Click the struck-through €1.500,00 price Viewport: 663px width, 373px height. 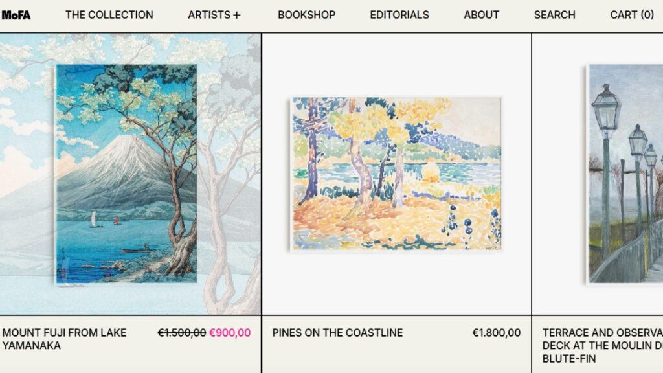[182, 333]
